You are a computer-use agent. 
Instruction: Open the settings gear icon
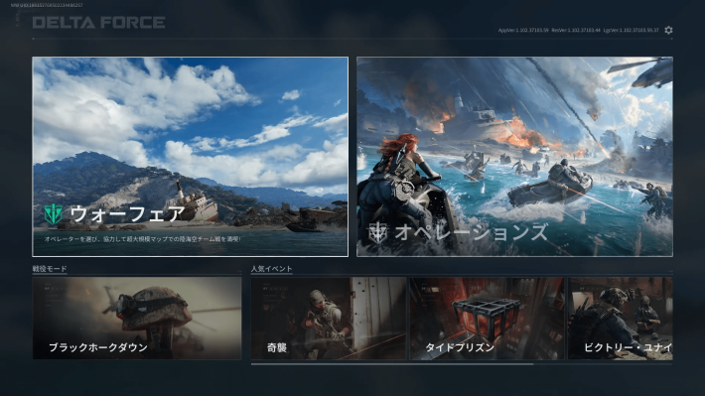[668, 30]
